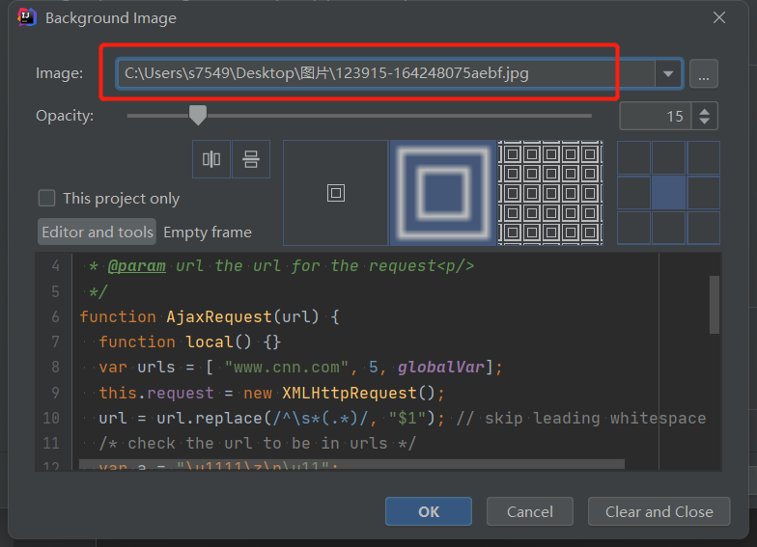Close the Background Image dialog

click(719, 17)
